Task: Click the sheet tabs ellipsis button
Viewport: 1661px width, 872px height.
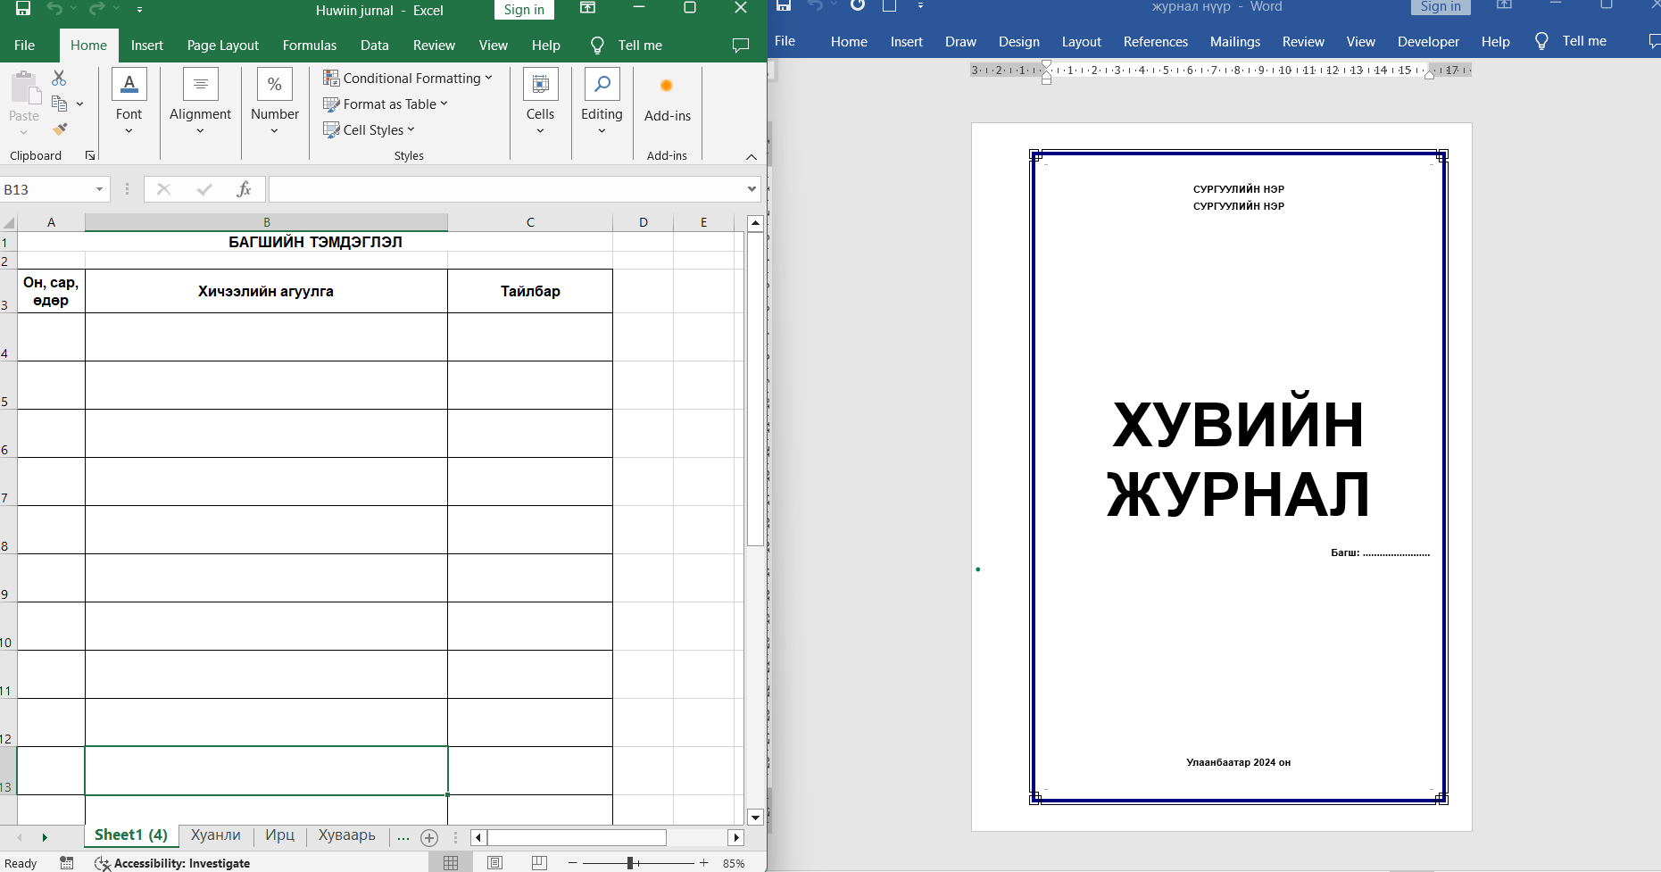Action: pos(403,837)
